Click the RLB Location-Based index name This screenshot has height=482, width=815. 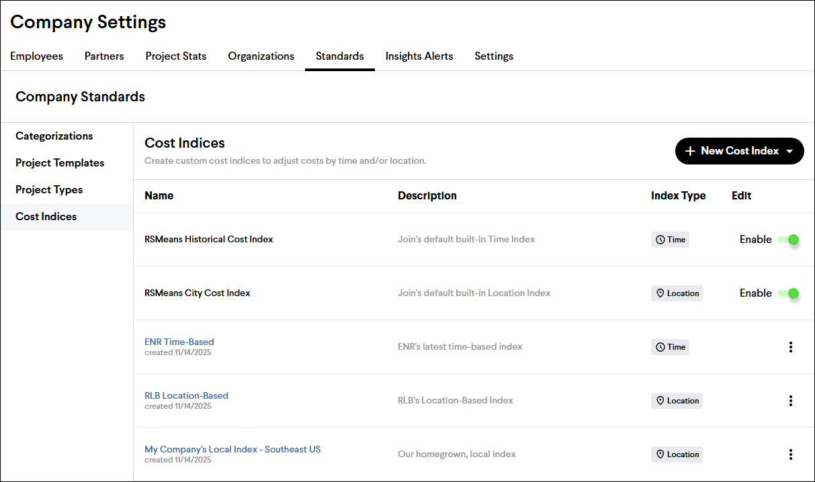(x=186, y=395)
